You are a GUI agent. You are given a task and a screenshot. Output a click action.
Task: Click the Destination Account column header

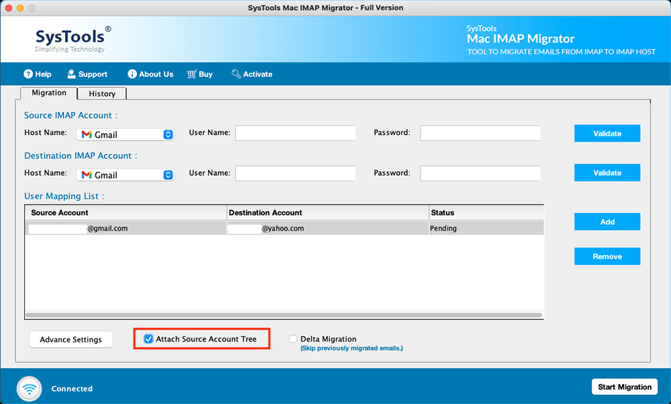coord(328,213)
